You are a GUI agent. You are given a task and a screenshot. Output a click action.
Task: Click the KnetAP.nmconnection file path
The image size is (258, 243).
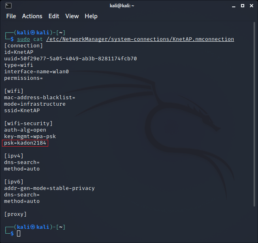pos(140,39)
